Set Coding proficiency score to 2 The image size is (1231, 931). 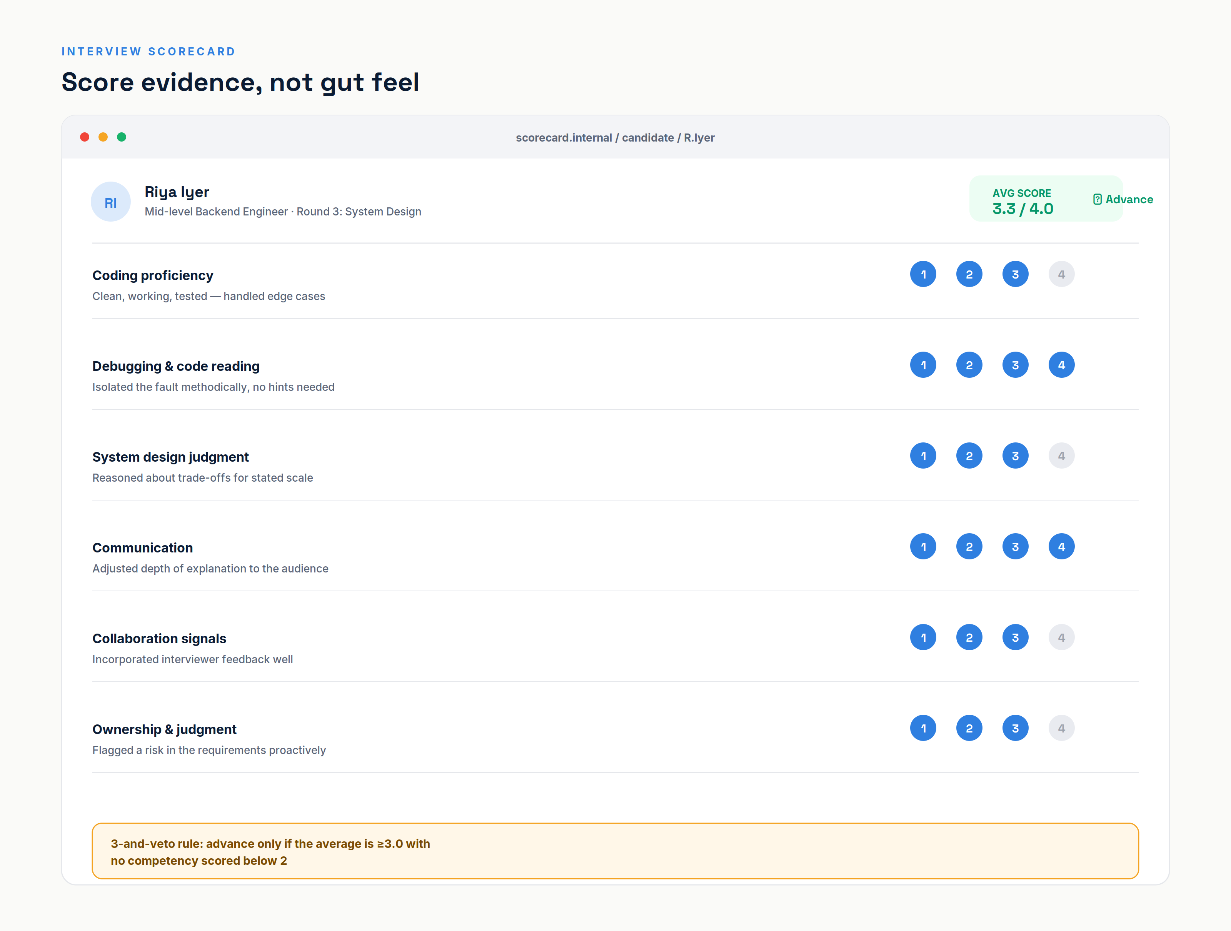pyautogui.click(x=969, y=274)
